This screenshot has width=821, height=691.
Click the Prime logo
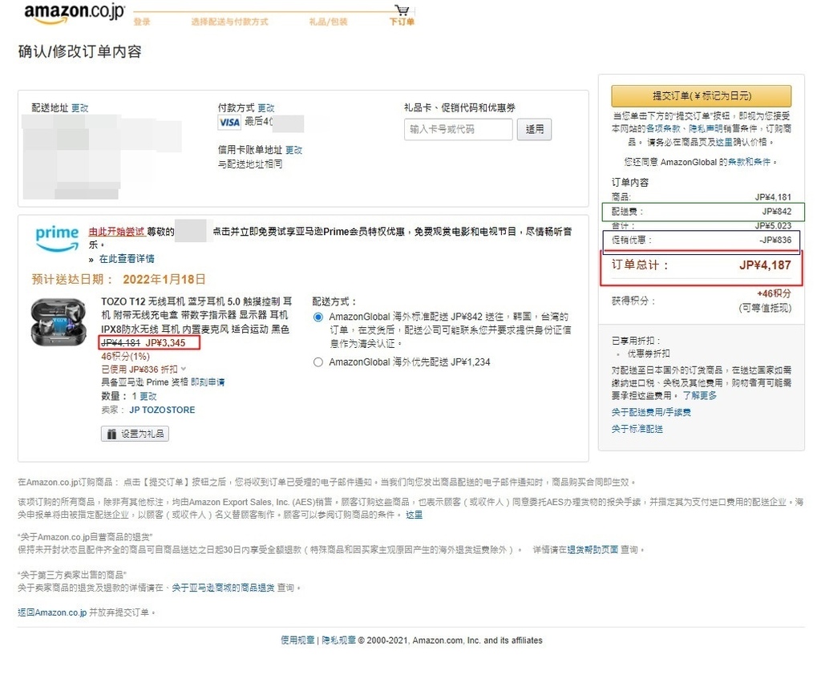(x=57, y=238)
